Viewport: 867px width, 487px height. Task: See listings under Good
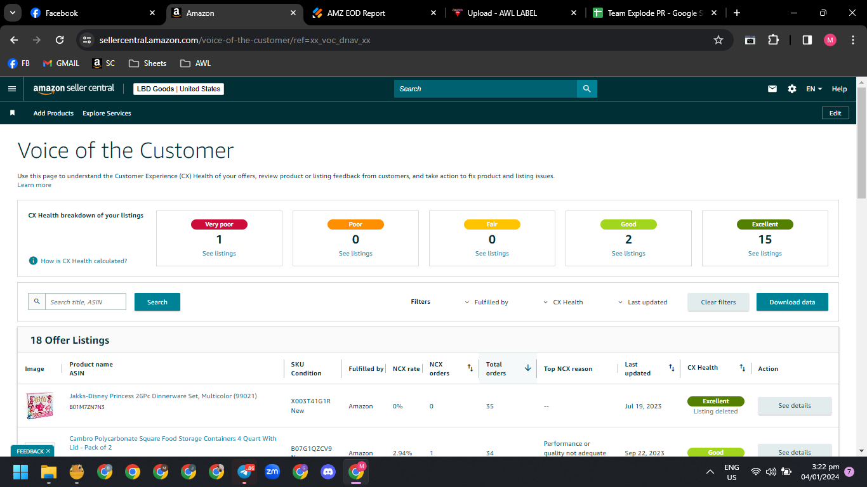628,254
